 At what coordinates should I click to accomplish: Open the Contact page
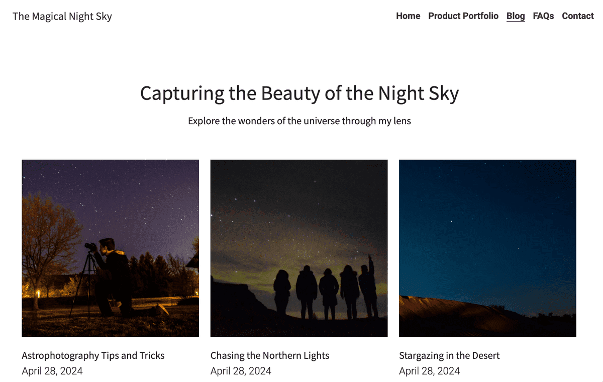click(577, 16)
